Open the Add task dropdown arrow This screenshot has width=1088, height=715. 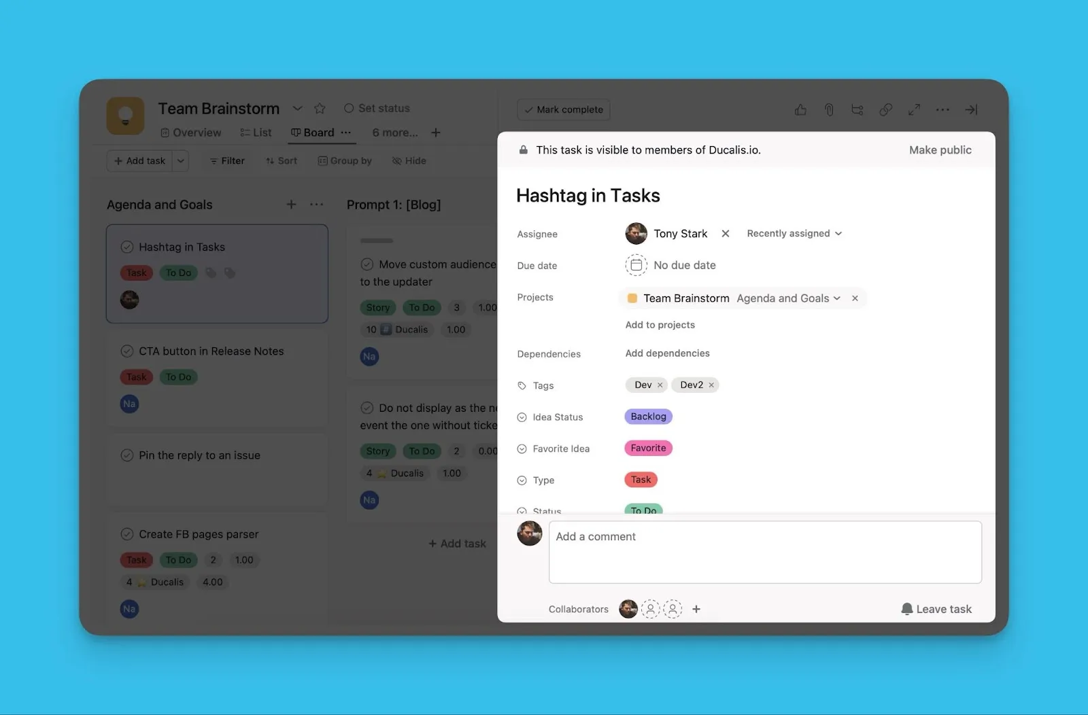pyautogui.click(x=180, y=160)
